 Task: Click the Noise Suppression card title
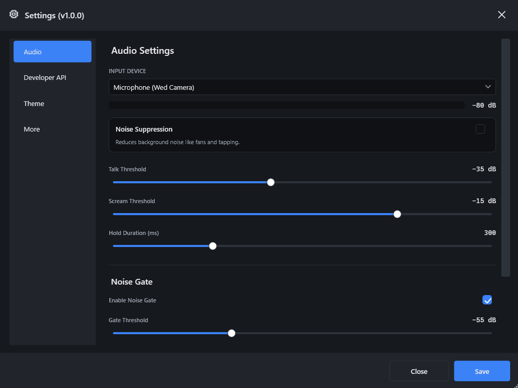144,129
